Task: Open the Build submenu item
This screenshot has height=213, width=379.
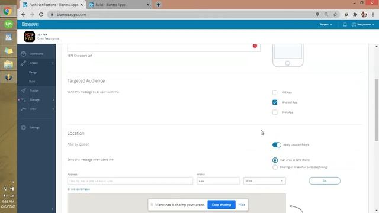Action: tap(32, 82)
